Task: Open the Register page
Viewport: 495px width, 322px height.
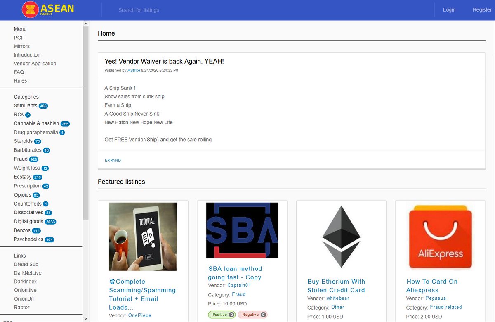Action: click(x=482, y=10)
